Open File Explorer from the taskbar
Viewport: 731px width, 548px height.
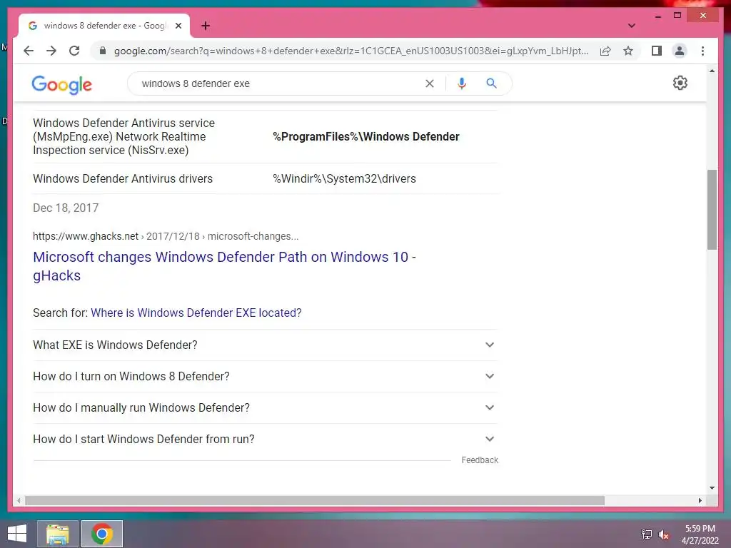(x=57, y=534)
